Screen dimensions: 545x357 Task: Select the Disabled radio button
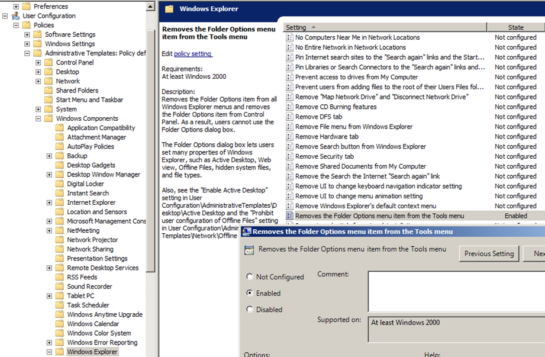[250, 309]
